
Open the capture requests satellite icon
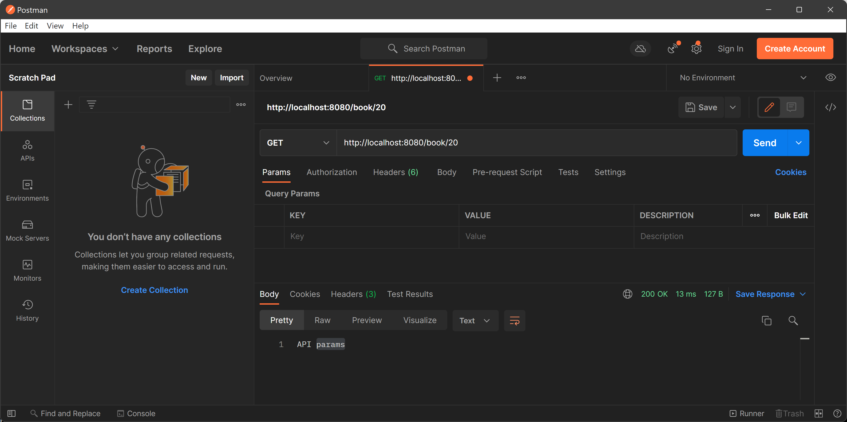coord(673,49)
